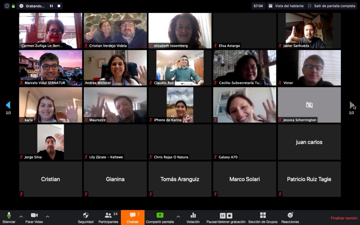Click the meeting info icon at top left

point(7,6)
